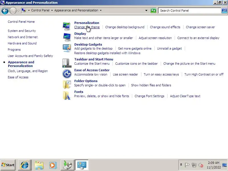
Task: Open Windows Explorer from the taskbar
Action: [39, 165]
